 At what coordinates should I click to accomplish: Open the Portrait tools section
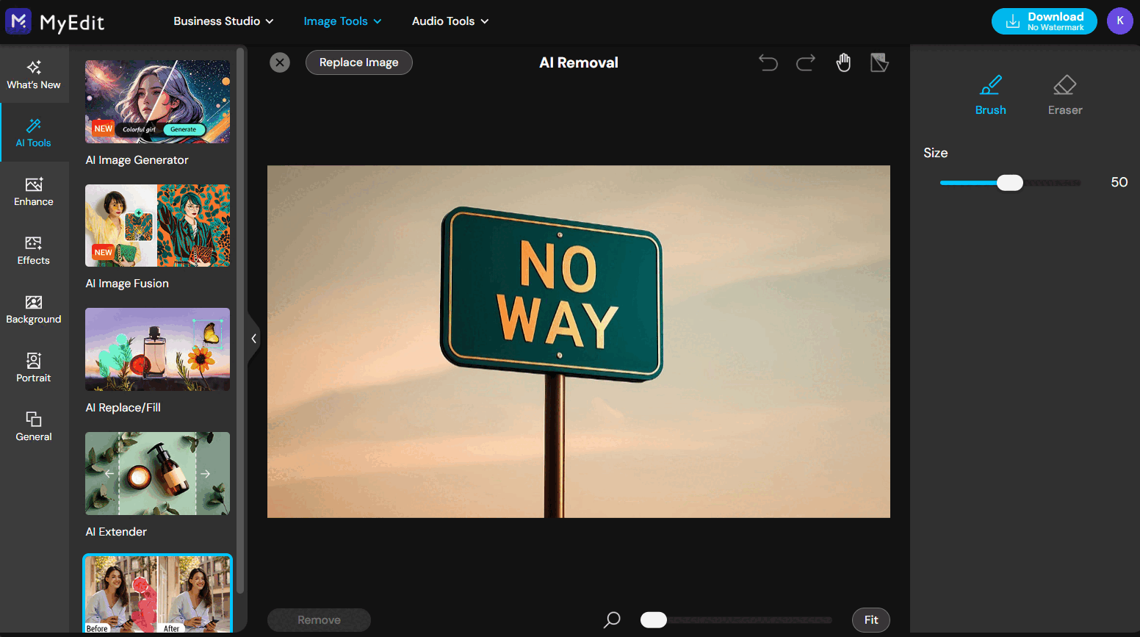click(33, 368)
